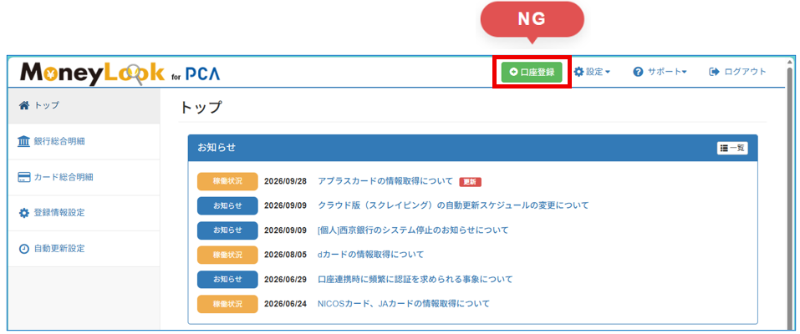Click the date 2026/06/24
Image resolution: width=800 pixels, height=334 pixels.
[x=285, y=304]
